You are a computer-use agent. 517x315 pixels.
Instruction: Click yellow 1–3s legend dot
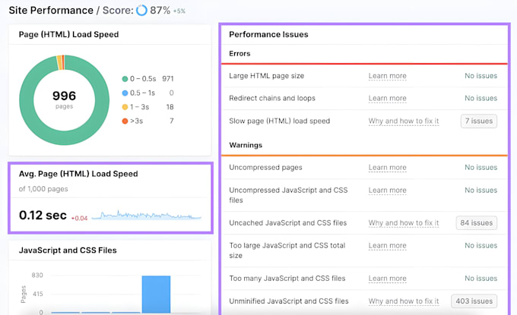[125, 107]
